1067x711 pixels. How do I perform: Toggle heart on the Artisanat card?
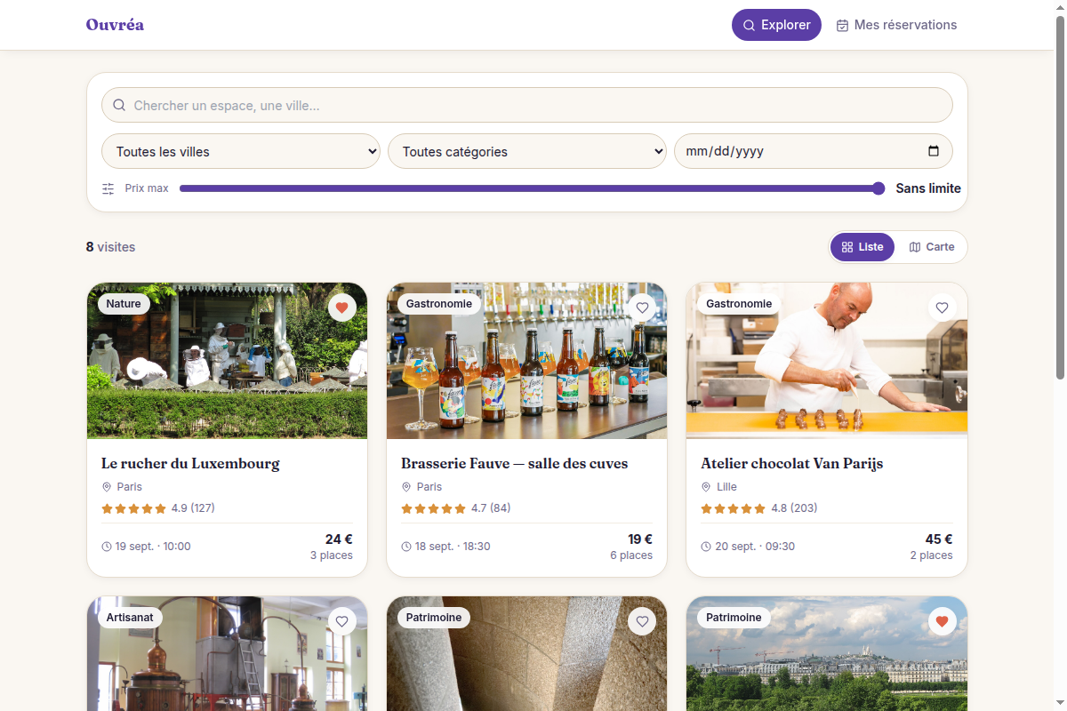pyautogui.click(x=342, y=621)
